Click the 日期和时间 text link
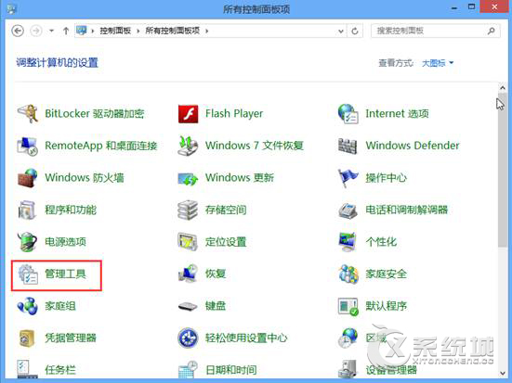Image resolution: width=512 pixels, height=383 pixels. click(x=231, y=370)
